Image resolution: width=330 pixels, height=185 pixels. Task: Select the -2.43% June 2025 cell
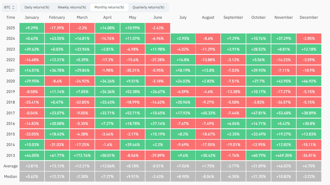[157, 28]
